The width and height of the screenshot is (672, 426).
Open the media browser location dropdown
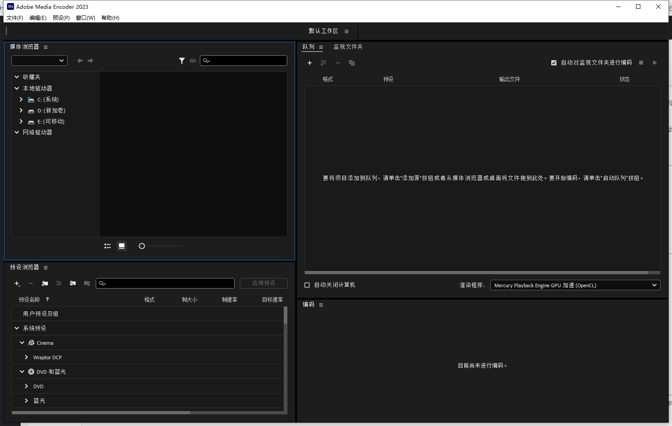click(x=40, y=61)
